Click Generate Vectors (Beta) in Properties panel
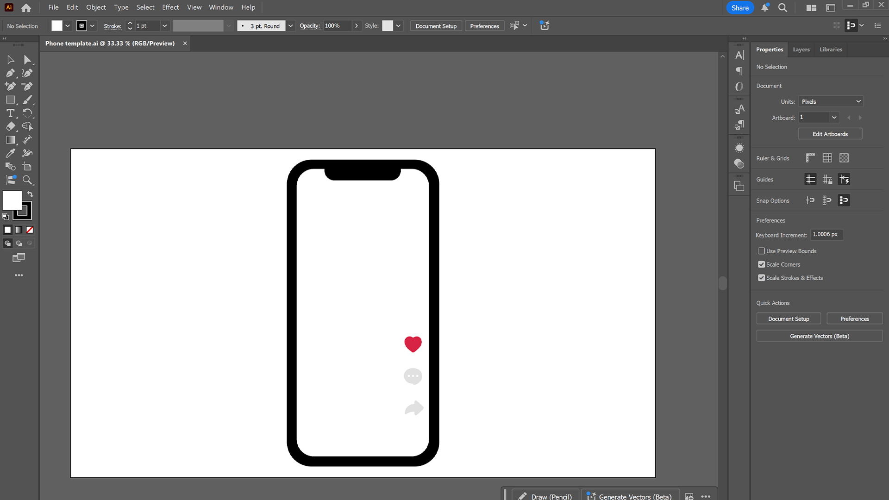Viewport: 889px width, 500px height. (820, 336)
